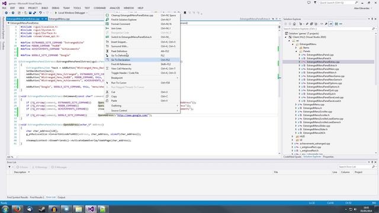Choose Find All References
Viewport: 379px width, 213px height.
[x=142, y=64]
